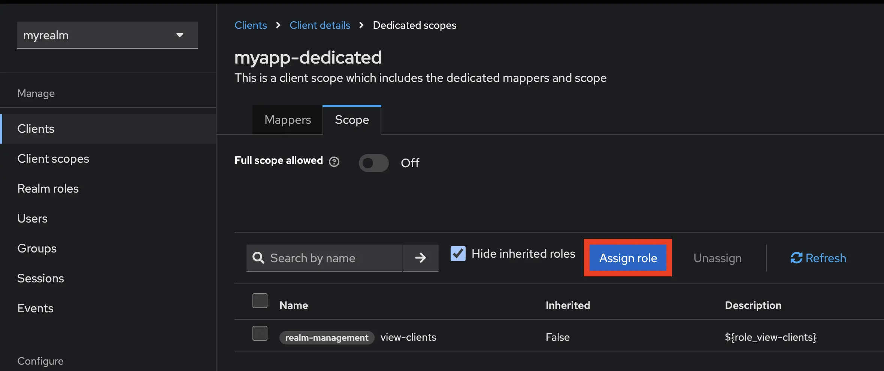
Task: Click the Unassign button
Action: [717, 258]
